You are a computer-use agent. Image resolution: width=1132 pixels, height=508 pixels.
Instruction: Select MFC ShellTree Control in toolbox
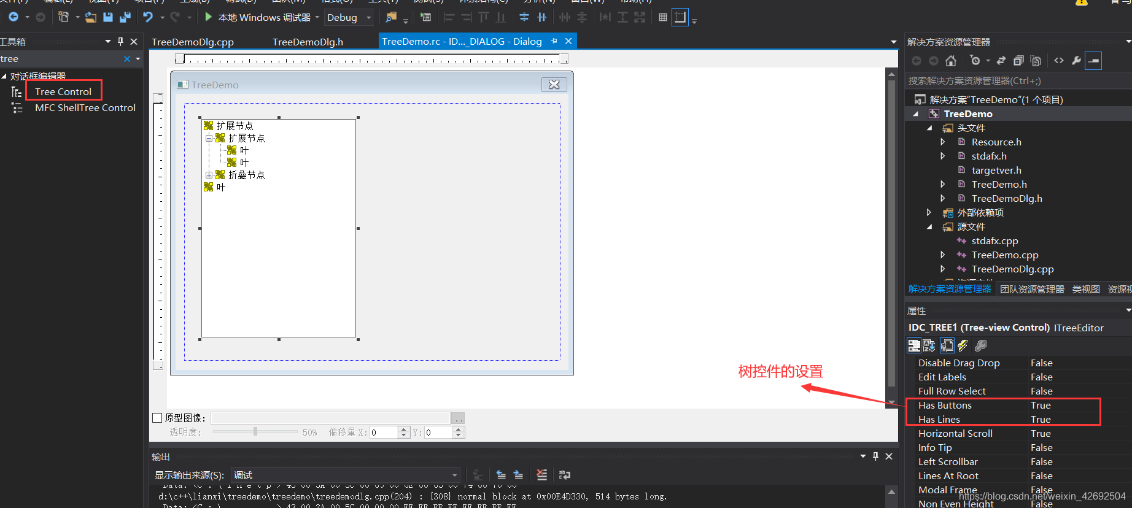click(85, 107)
